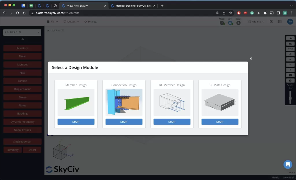296x180 pixels.
Task: Click the Metric units label in status bar
Action: (275, 178)
